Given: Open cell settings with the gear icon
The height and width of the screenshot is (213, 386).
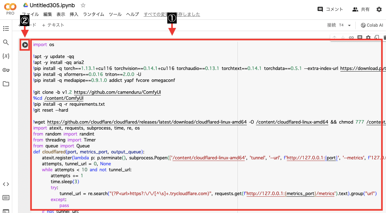Looking at the screenshot, I should [x=368, y=37].
